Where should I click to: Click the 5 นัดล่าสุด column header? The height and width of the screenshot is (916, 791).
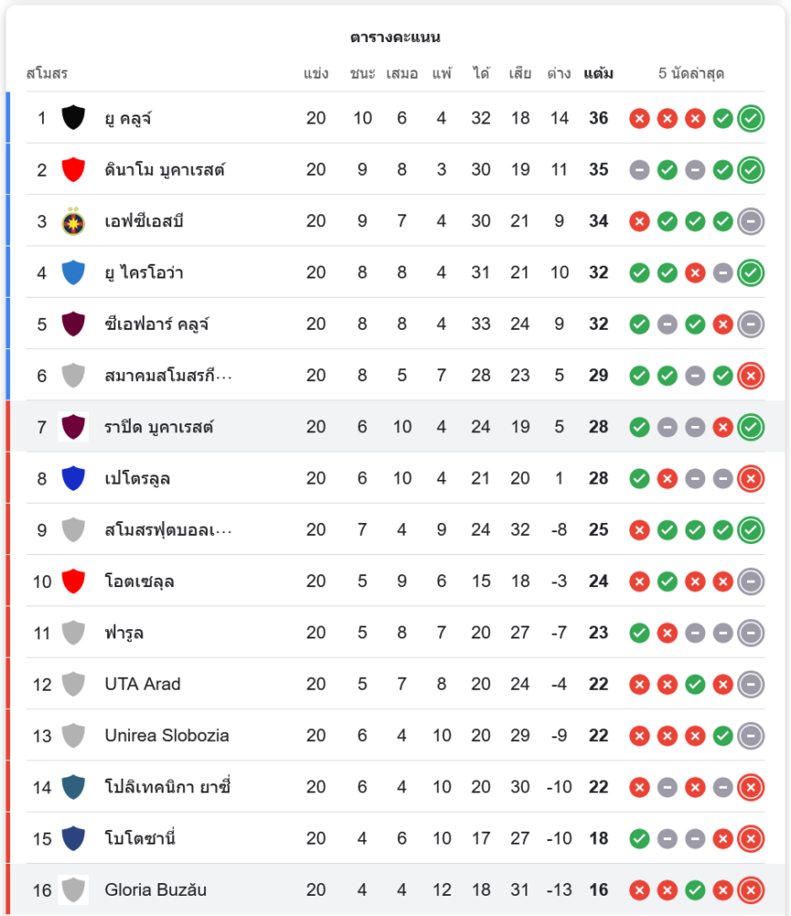pos(691,73)
